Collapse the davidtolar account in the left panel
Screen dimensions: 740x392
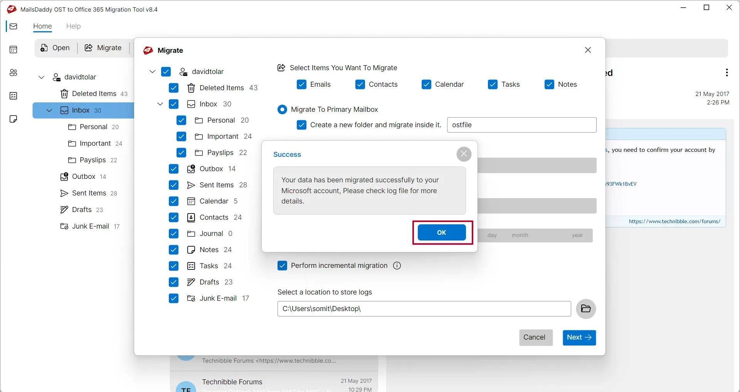(x=41, y=77)
